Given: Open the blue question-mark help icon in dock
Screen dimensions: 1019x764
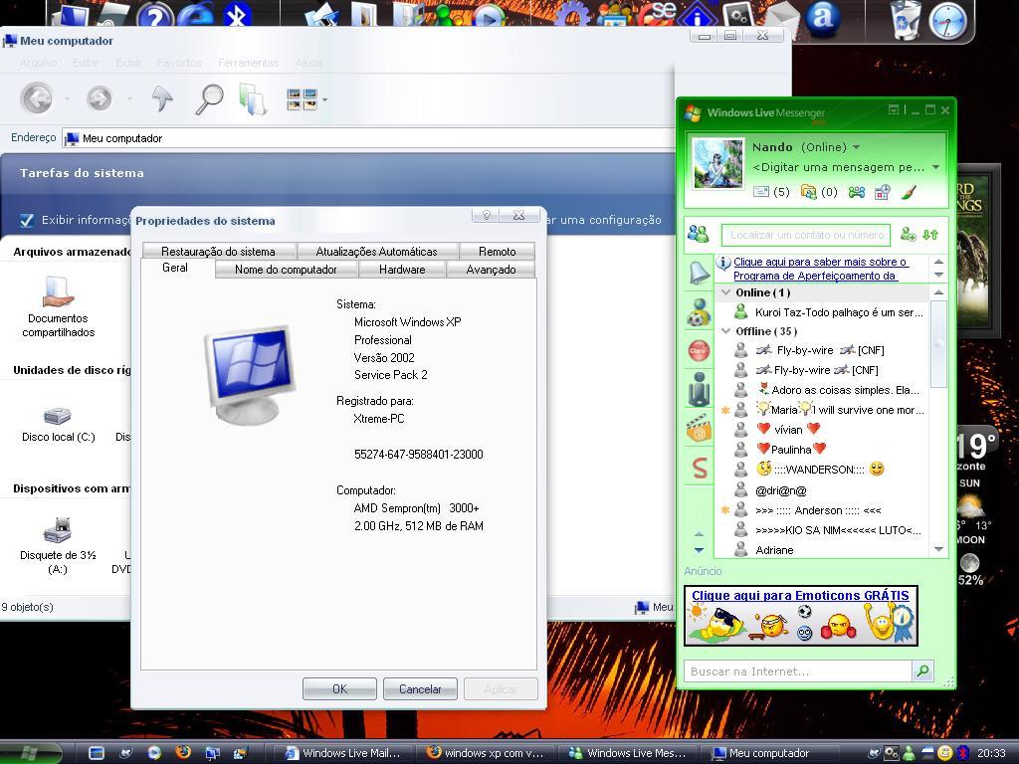Looking at the screenshot, I should 154,14.
